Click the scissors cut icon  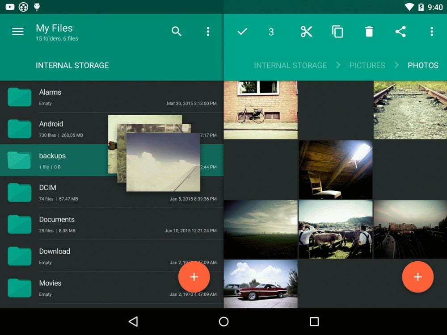click(306, 32)
